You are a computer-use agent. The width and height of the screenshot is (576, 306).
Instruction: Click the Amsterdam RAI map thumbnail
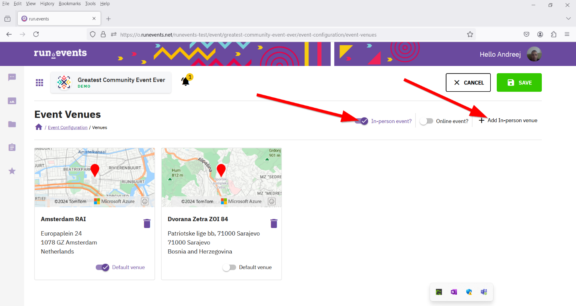point(95,177)
